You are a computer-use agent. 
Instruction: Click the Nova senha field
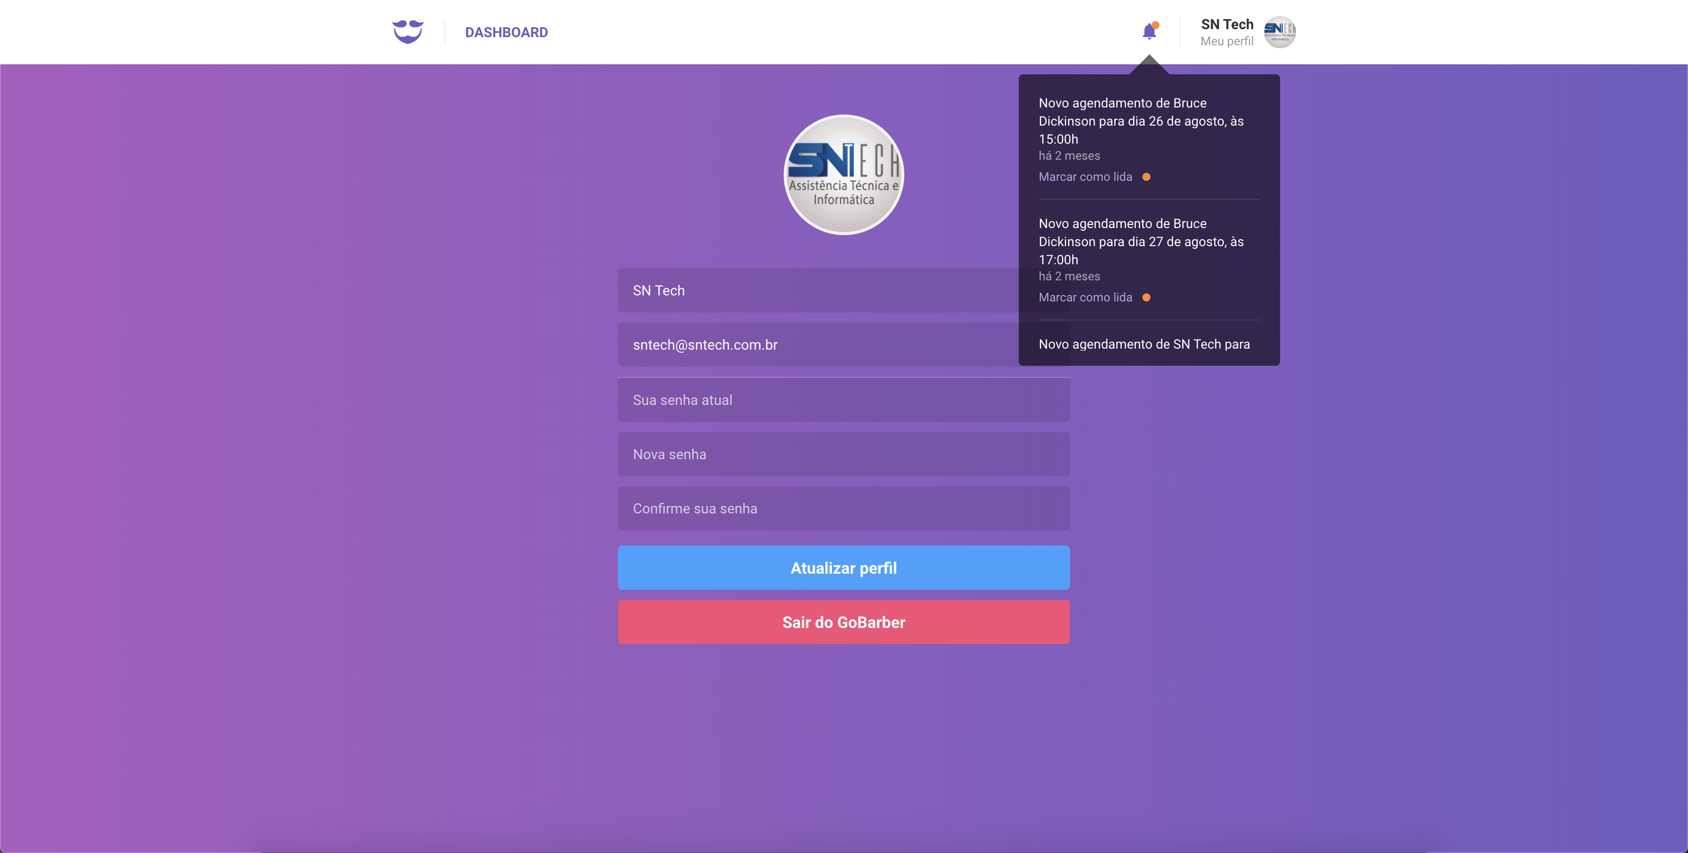coord(843,455)
